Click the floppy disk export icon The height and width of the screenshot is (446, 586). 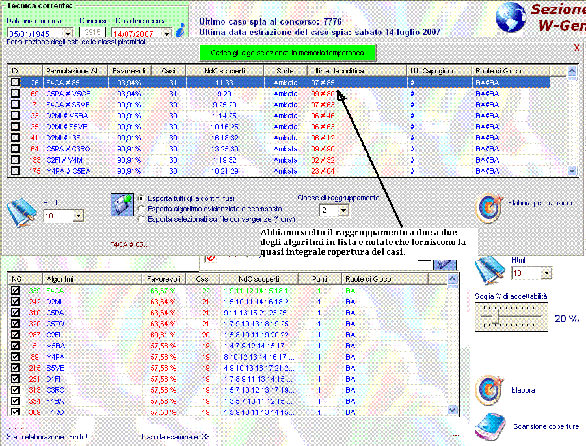(x=122, y=205)
